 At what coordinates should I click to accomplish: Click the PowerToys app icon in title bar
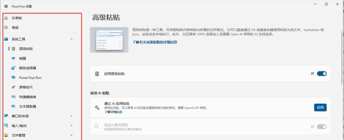click(x=6, y=6)
